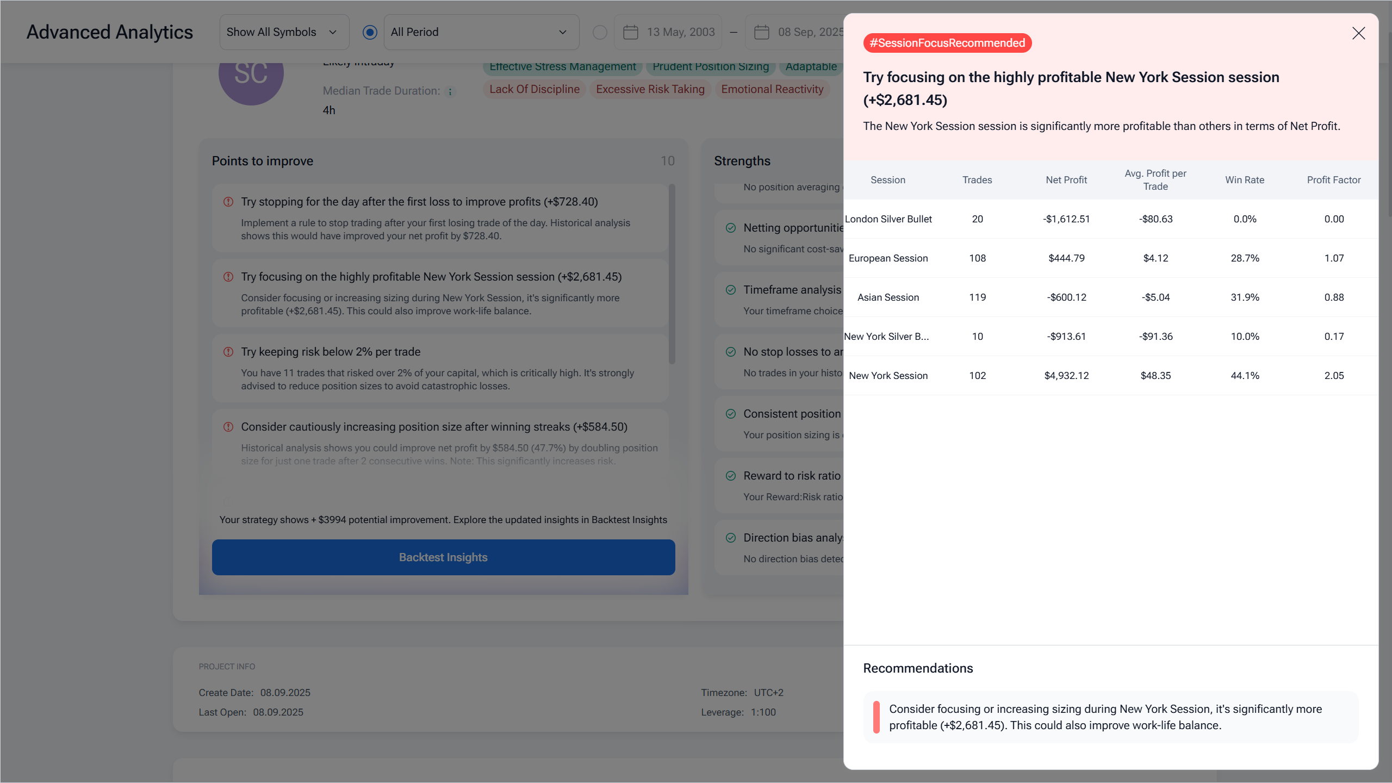The width and height of the screenshot is (1392, 783).
Task: Click the Advanced Analytics page title
Action: [x=110, y=32]
